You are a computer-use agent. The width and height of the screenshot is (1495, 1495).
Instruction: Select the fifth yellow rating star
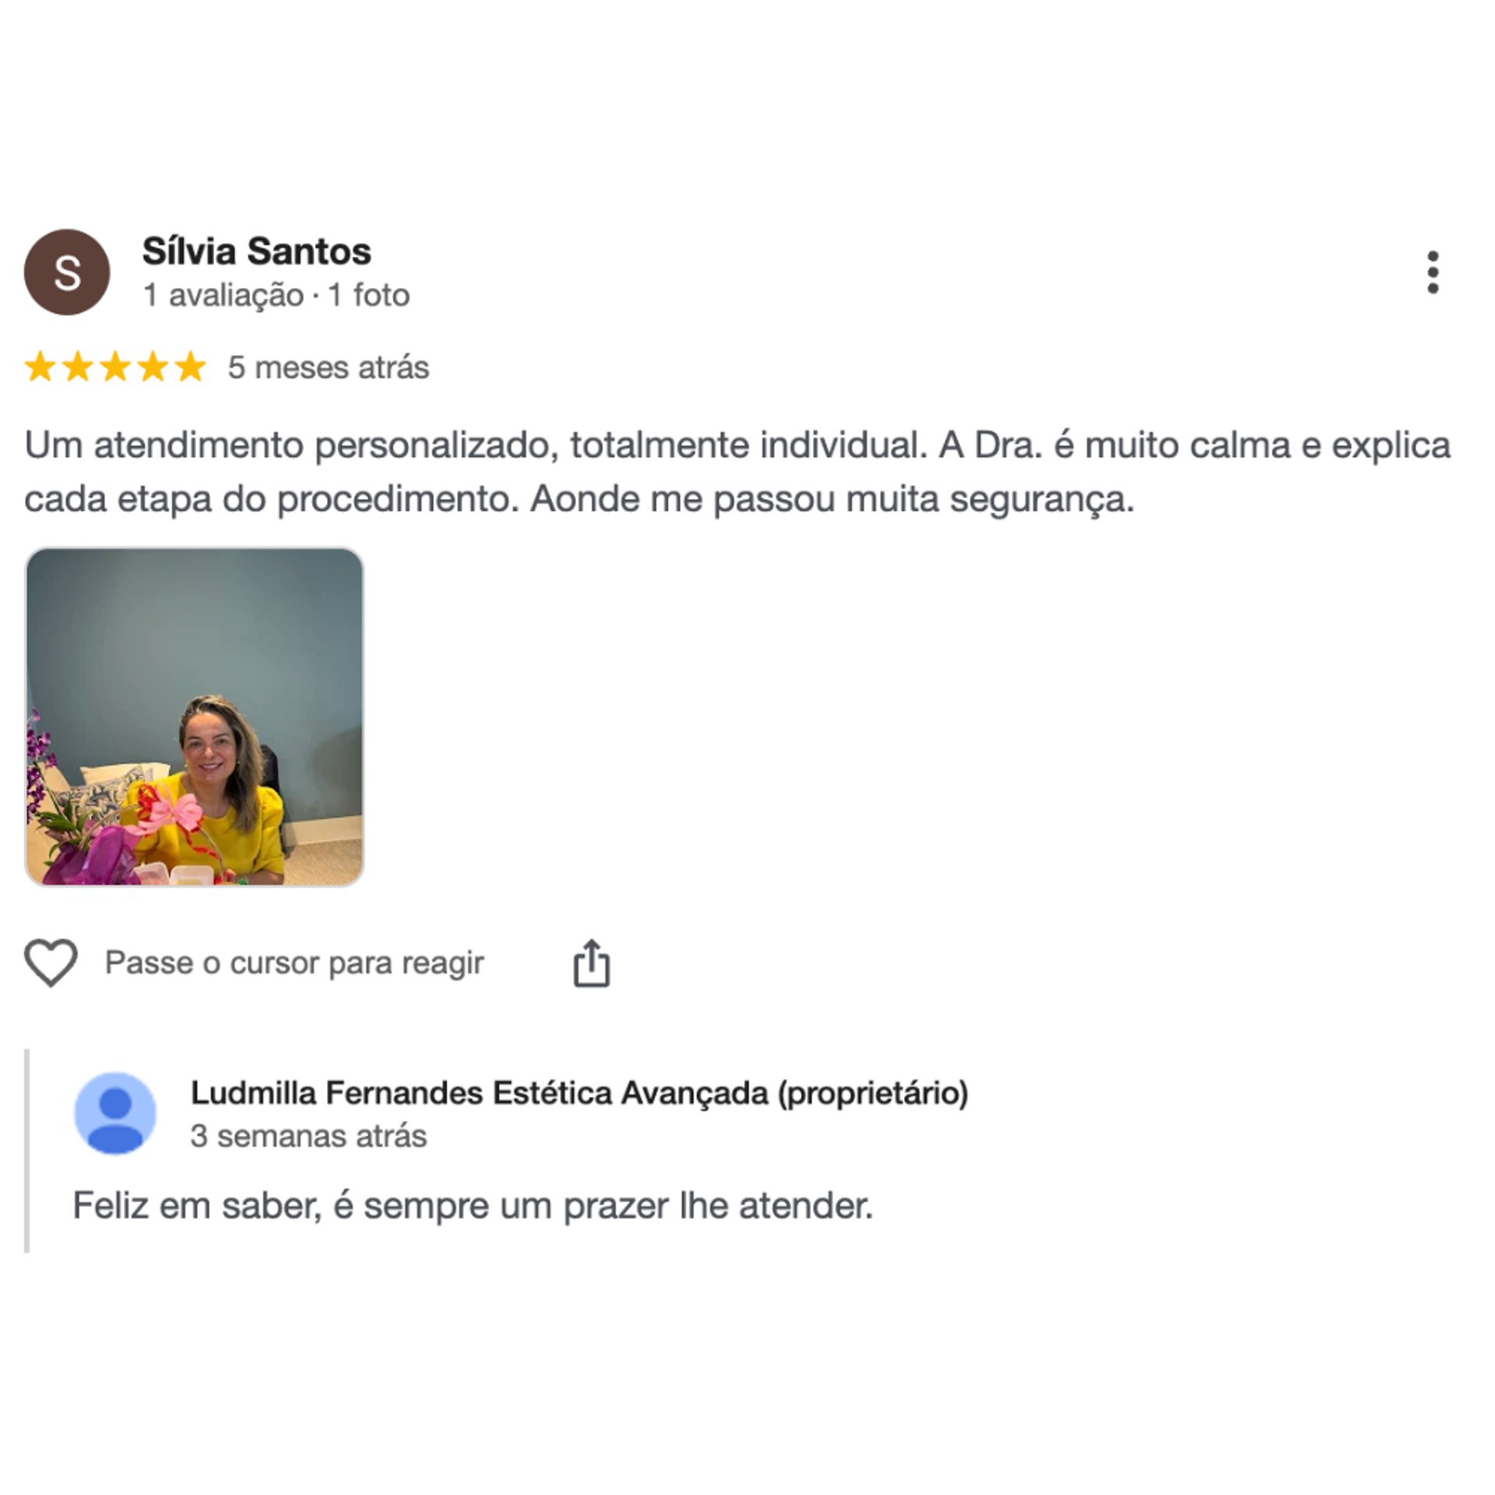pyautogui.click(x=190, y=367)
